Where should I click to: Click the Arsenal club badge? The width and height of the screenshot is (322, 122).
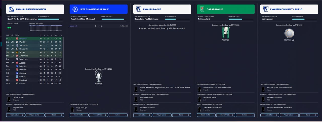17,63
